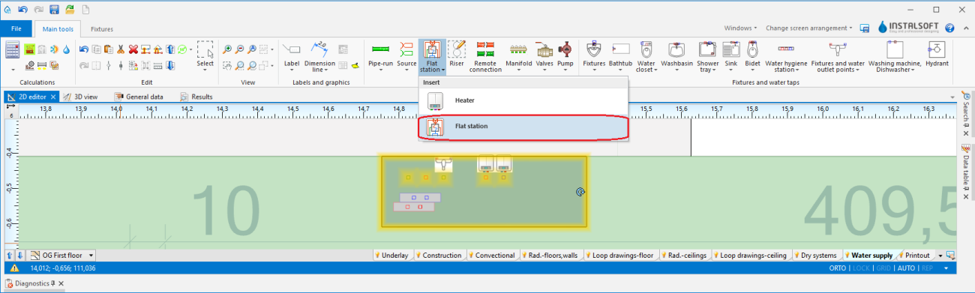Click the Riser insertion tool
This screenshot has width=975, height=293.
tap(456, 55)
